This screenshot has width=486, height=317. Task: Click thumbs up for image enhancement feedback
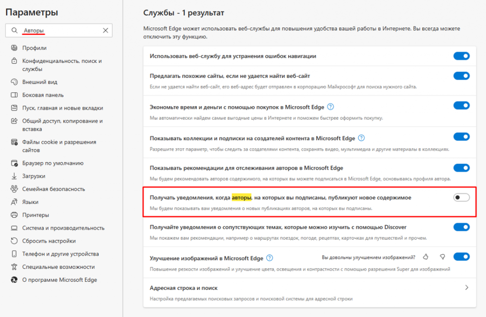(426, 257)
